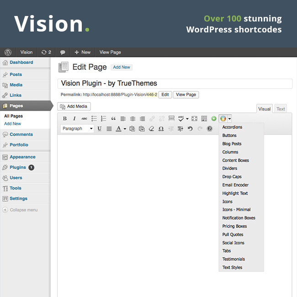Screen dimensions: 297x297
Task: Open Appearance in the sidebar
Action: (22, 157)
